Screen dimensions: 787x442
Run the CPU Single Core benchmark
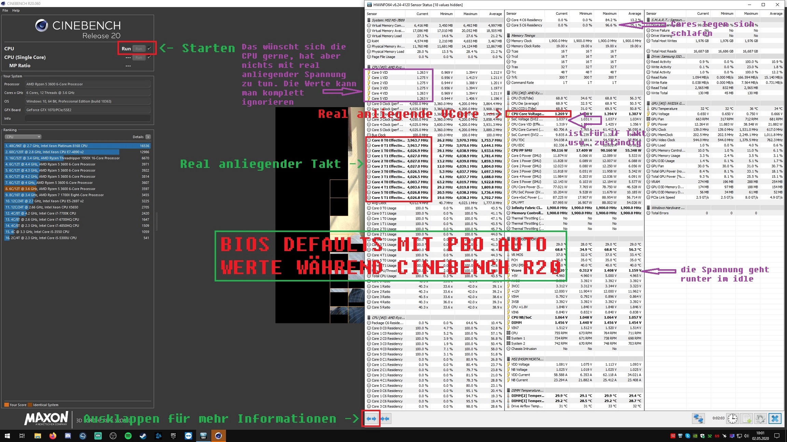tap(139, 57)
